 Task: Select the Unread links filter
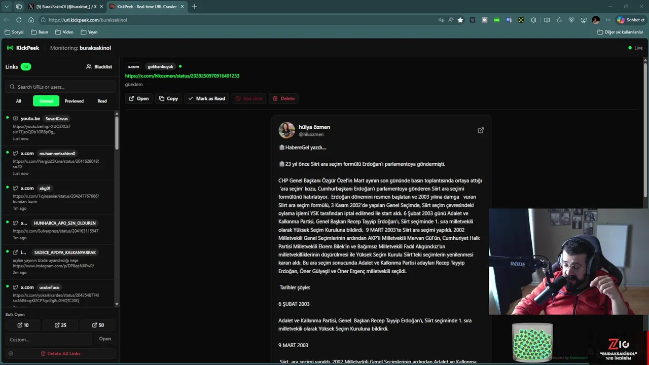click(x=46, y=101)
